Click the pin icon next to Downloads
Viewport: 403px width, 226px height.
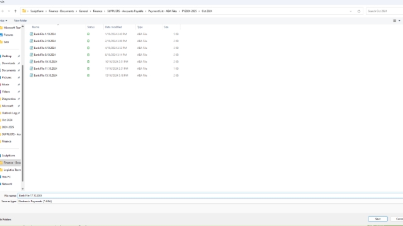(x=19, y=63)
